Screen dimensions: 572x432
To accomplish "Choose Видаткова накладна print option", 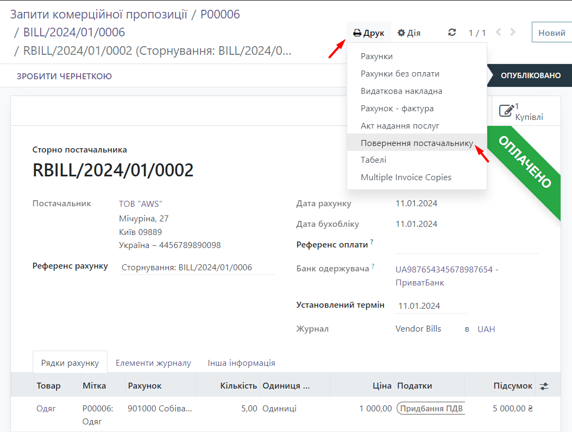I will (x=401, y=91).
